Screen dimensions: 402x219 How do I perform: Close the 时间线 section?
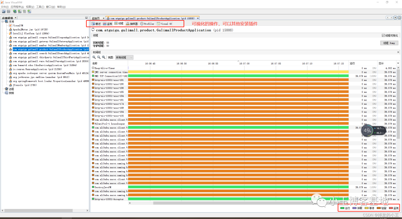coord(398,52)
